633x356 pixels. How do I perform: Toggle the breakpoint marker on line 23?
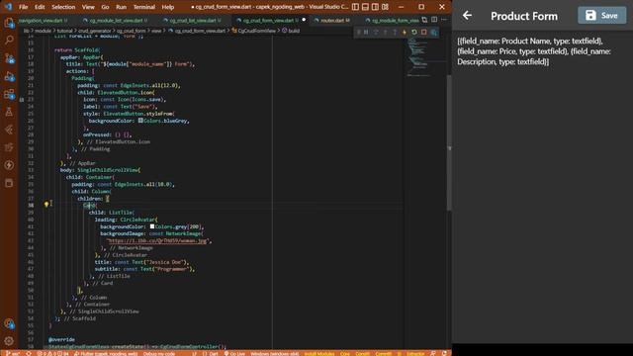coord(22,99)
